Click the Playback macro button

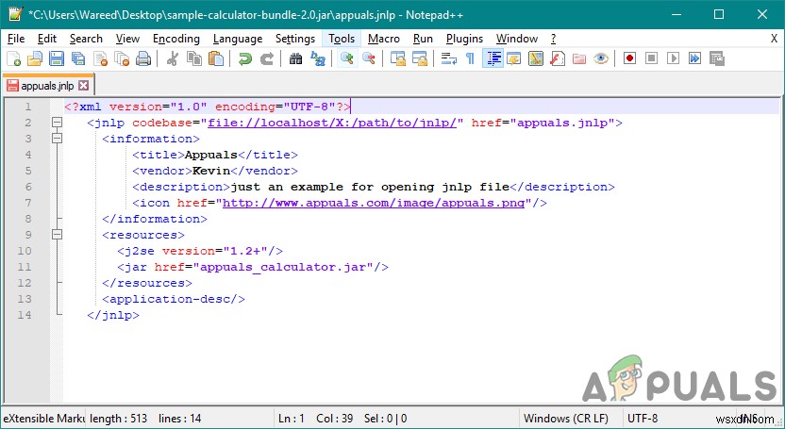pos(674,59)
